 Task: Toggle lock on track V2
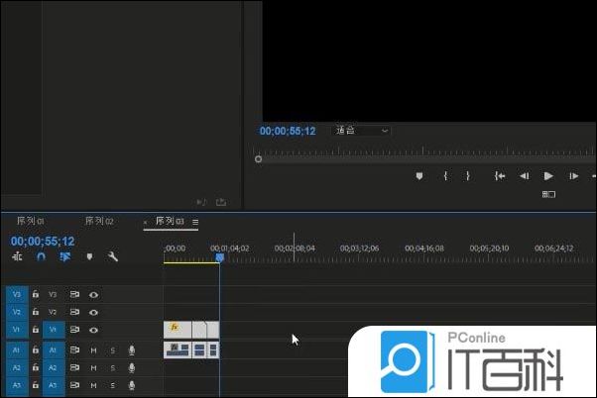pos(36,312)
